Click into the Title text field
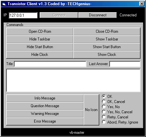146x137 pixels. pyautogui.click(x=50, y=64)
